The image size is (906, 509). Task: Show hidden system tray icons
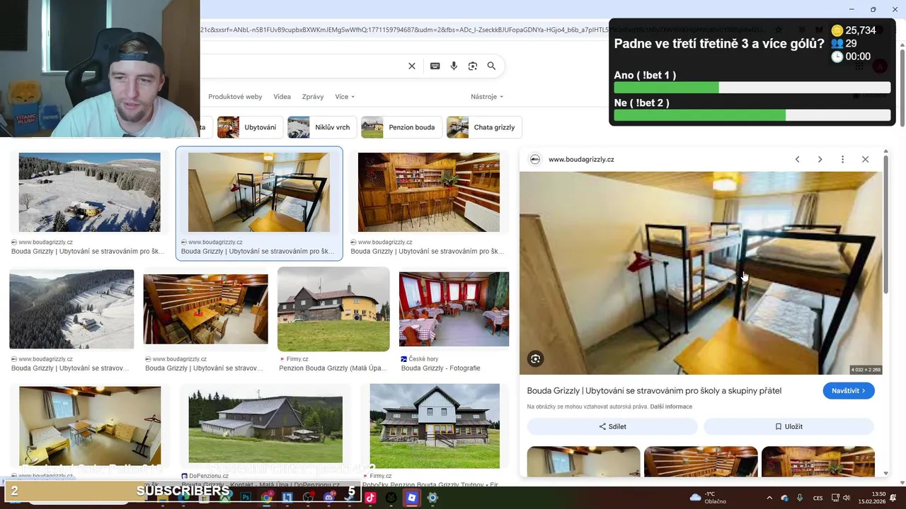click(769, 498)
